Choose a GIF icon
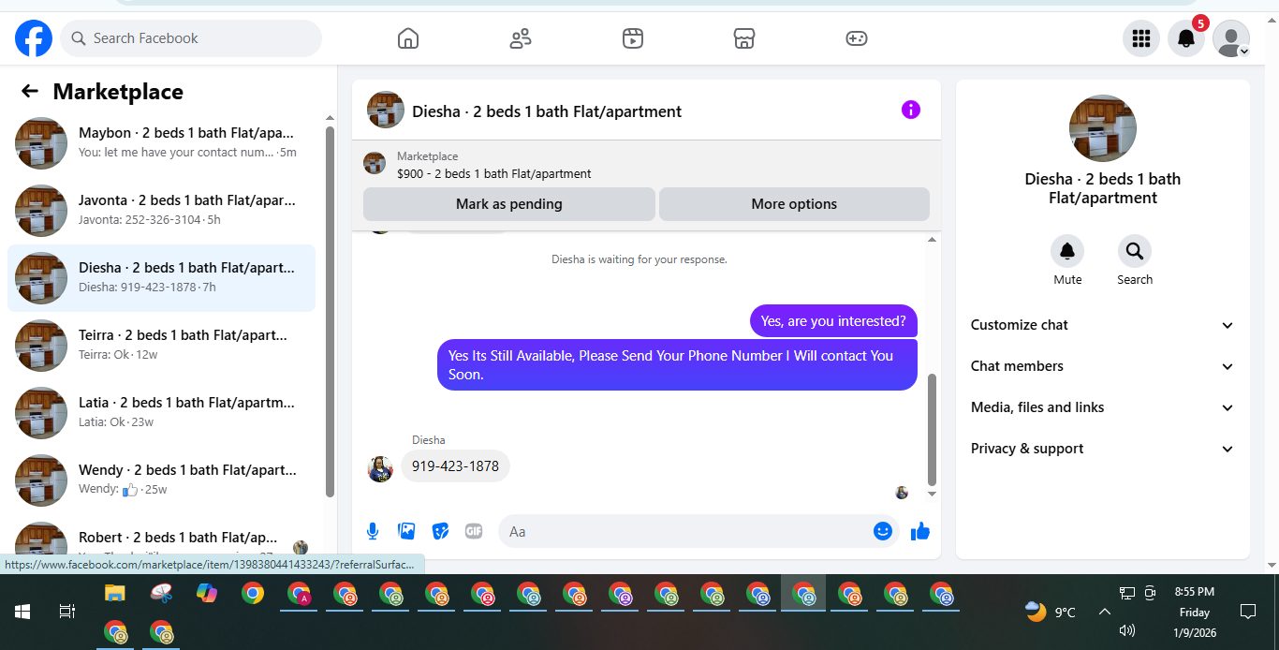The image size is (1279, 650). (474, 531)
